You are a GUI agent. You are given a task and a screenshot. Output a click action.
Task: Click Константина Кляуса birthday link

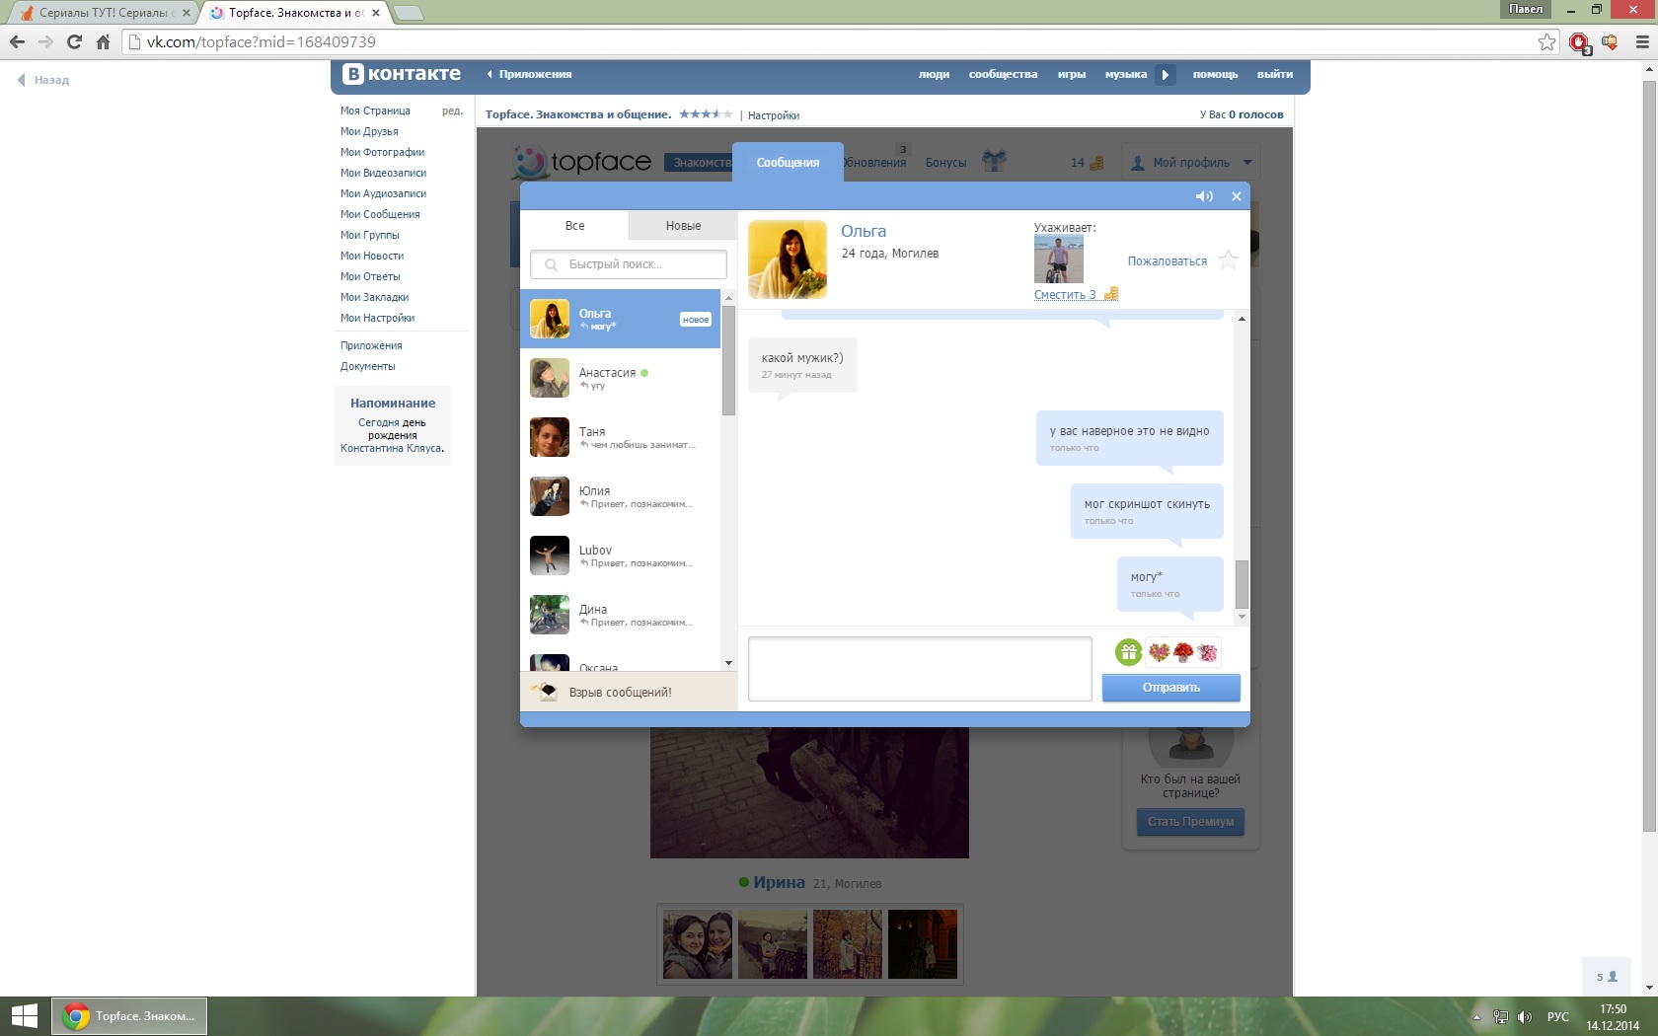pos(392,448)
